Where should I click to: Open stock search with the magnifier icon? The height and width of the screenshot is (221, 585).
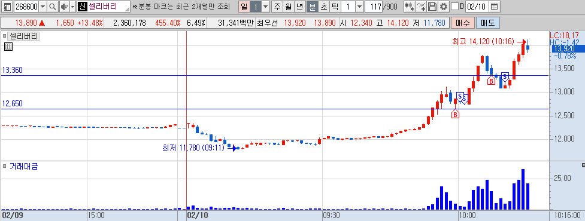click(53, 7)
